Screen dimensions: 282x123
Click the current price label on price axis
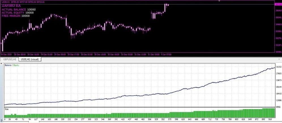(278, 4)
